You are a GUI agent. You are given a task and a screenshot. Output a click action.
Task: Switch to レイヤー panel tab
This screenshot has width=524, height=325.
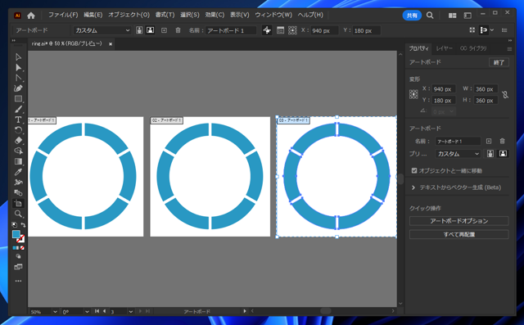tap(445, 48)
